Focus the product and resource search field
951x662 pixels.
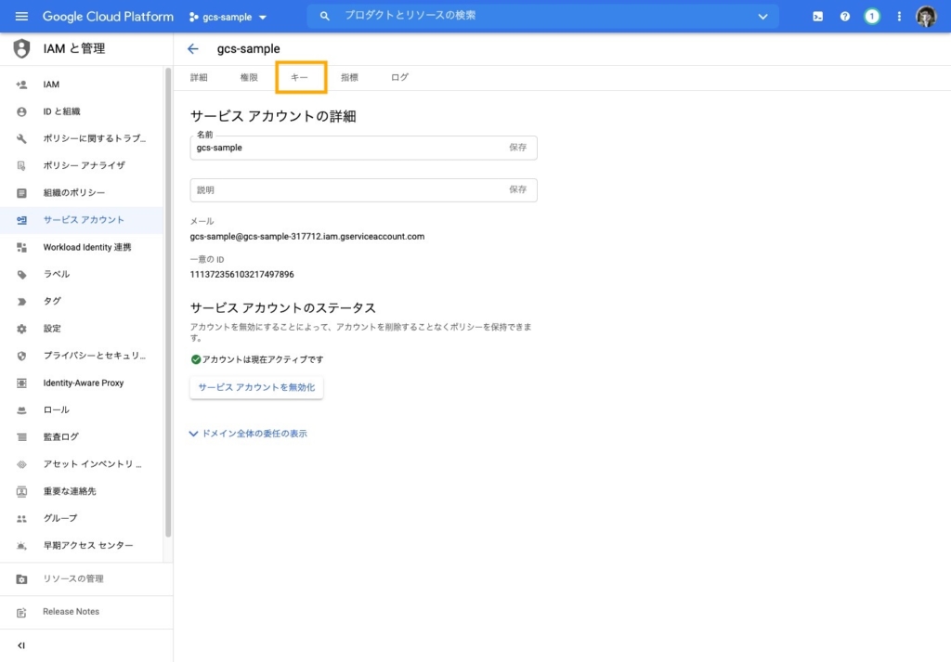tap(542, 16)
